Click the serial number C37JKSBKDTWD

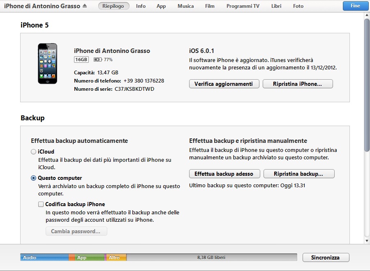tap(134, 89)
